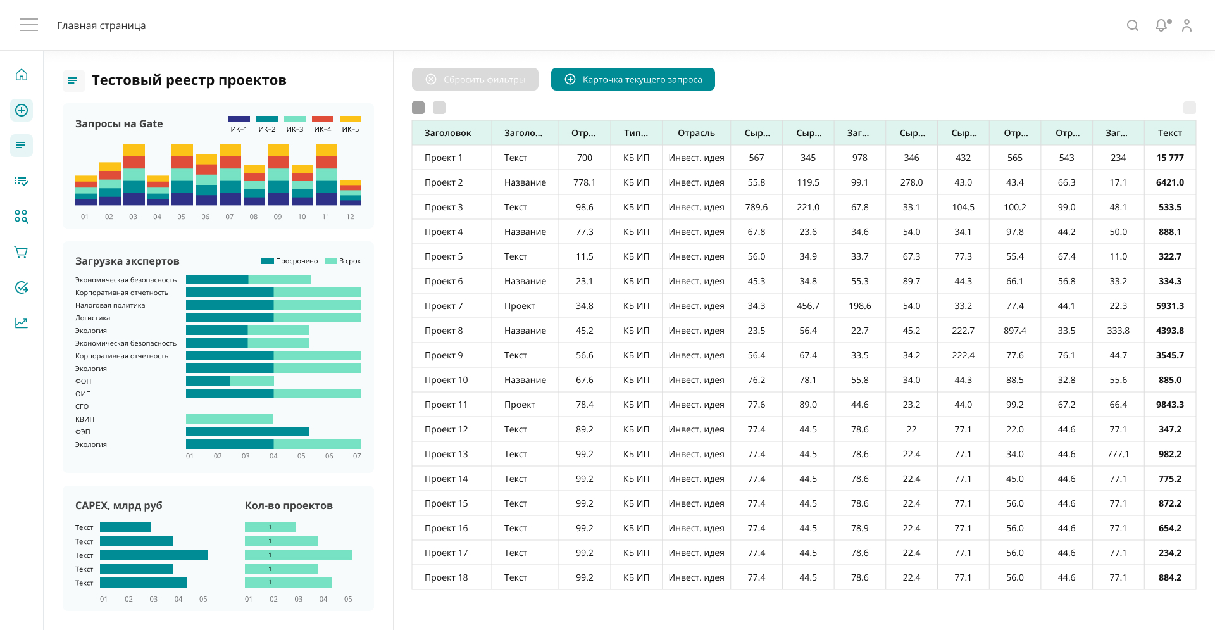Open the user profile icon
Viewport: 1215px width, 630px height.
point(1187,25)
